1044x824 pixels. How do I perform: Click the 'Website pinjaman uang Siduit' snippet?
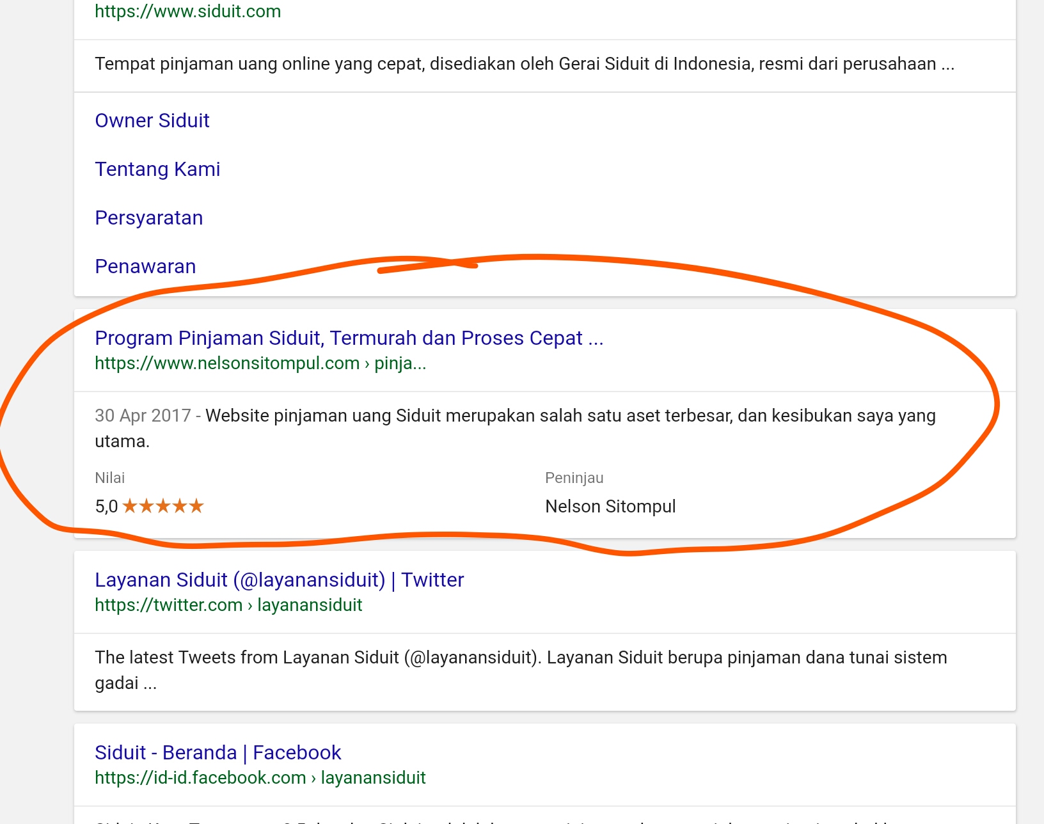[x=516, y=428]
